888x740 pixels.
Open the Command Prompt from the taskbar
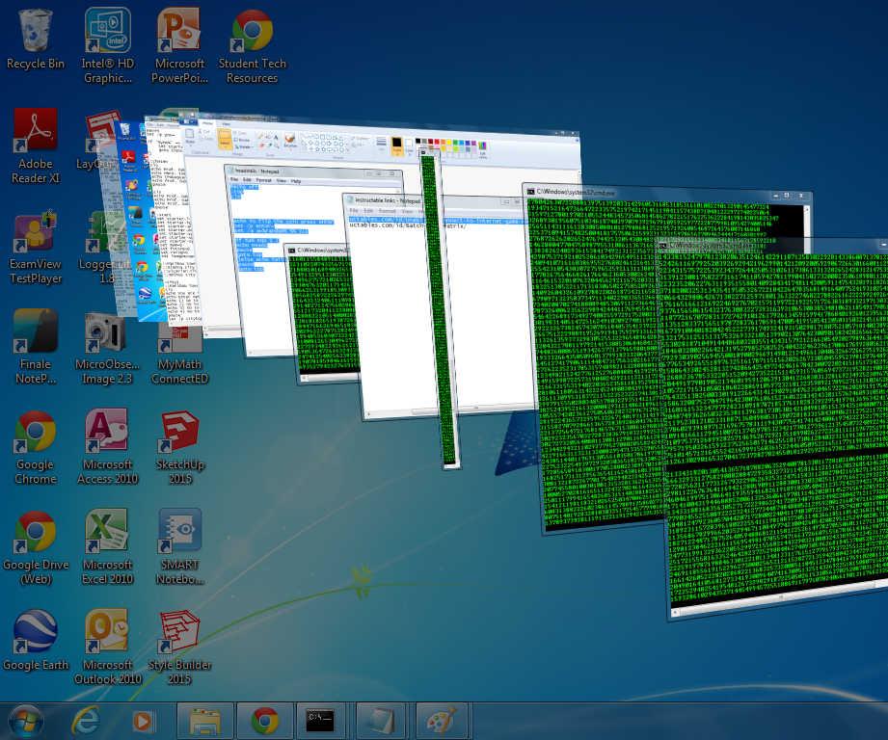[x=322, y=720]
